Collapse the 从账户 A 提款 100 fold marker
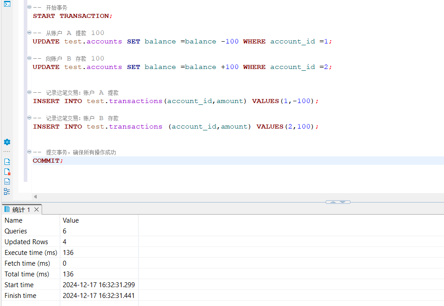 29,33
